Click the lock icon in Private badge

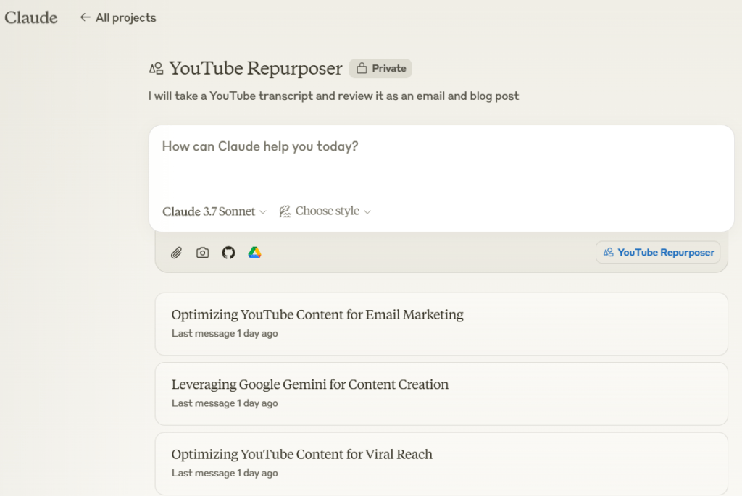pos(362,68)
